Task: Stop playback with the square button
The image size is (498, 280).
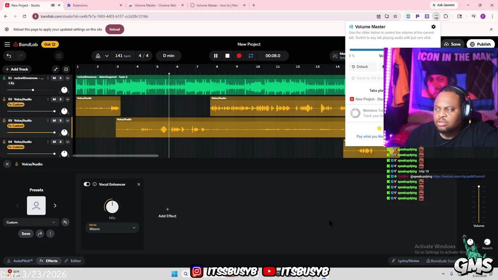Action: [x=227, y=56]
